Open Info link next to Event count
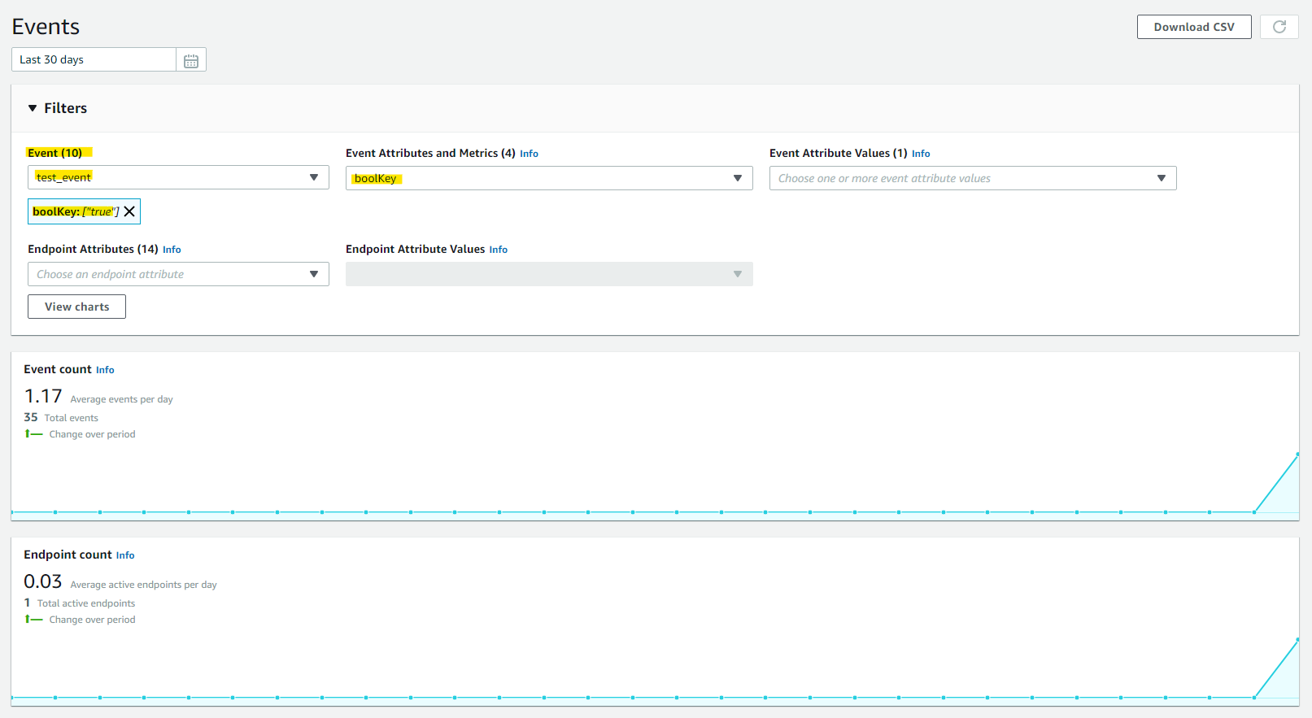Viewport: 1312px width, 718px height. (x=105, y=370)
